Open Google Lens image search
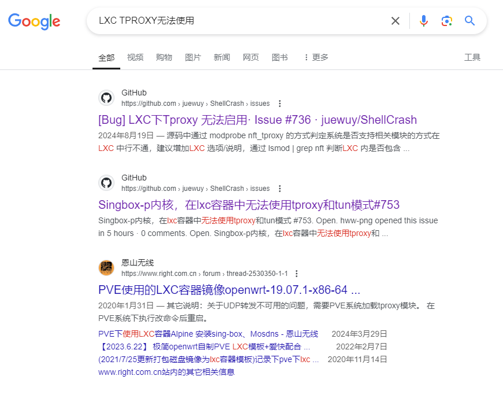Image resolution: width=503 pixels, height=398 pixels. coord(446,21)
